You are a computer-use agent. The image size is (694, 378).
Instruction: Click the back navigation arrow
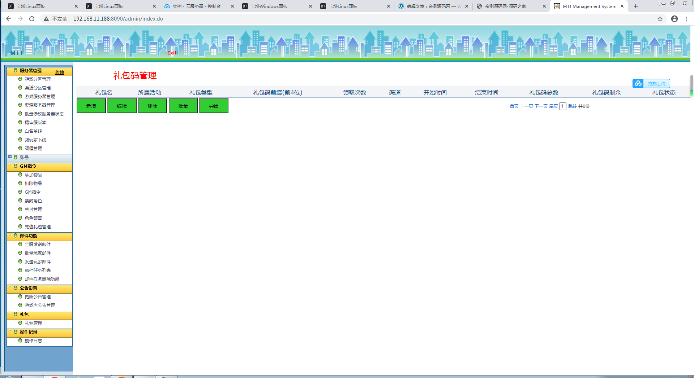pyautogui.click(x=9, y=19)
